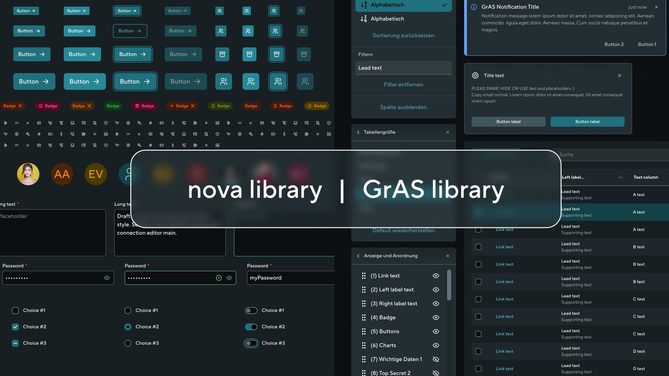Collapse Anzeige und Anordnung with back chevron
669x376 pixels.
coord(358,256)
